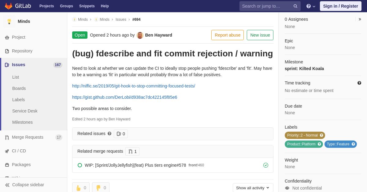367x192 pixels.
Task: Click the help icon on Priority::2 - Normal label
Action: point(321,135)
